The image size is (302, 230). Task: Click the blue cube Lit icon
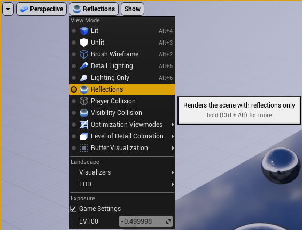84,31
